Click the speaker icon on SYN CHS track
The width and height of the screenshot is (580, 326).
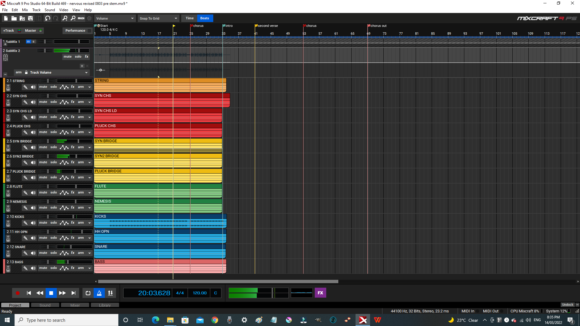33,102
